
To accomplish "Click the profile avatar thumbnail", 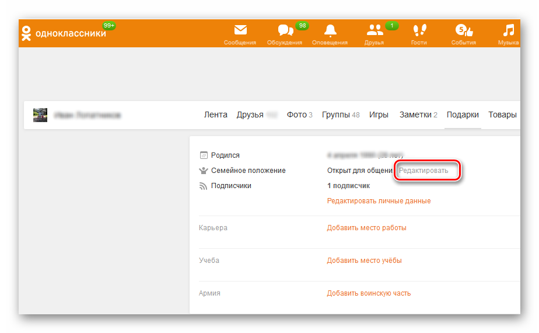I will [x=40, y=115].
